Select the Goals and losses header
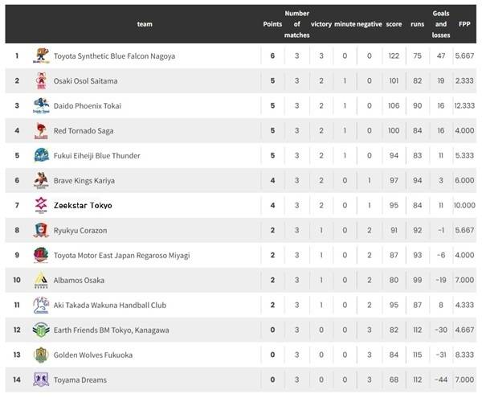This screenshot has width=482, height=398. pos(441,24)
